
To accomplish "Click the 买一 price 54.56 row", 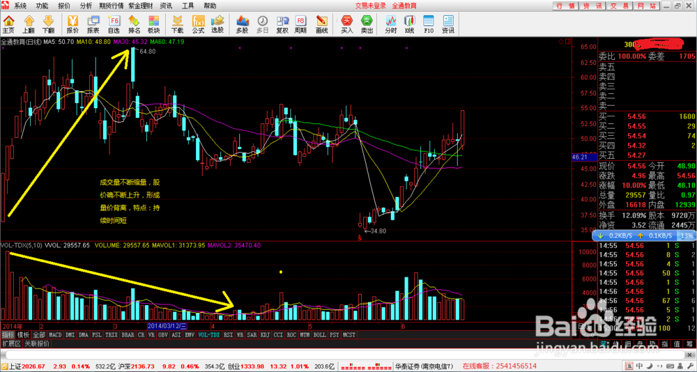I will [x=647, y=116].
